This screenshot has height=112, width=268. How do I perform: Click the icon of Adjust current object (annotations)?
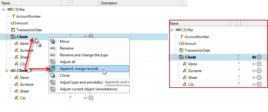[x=53, y=89]
